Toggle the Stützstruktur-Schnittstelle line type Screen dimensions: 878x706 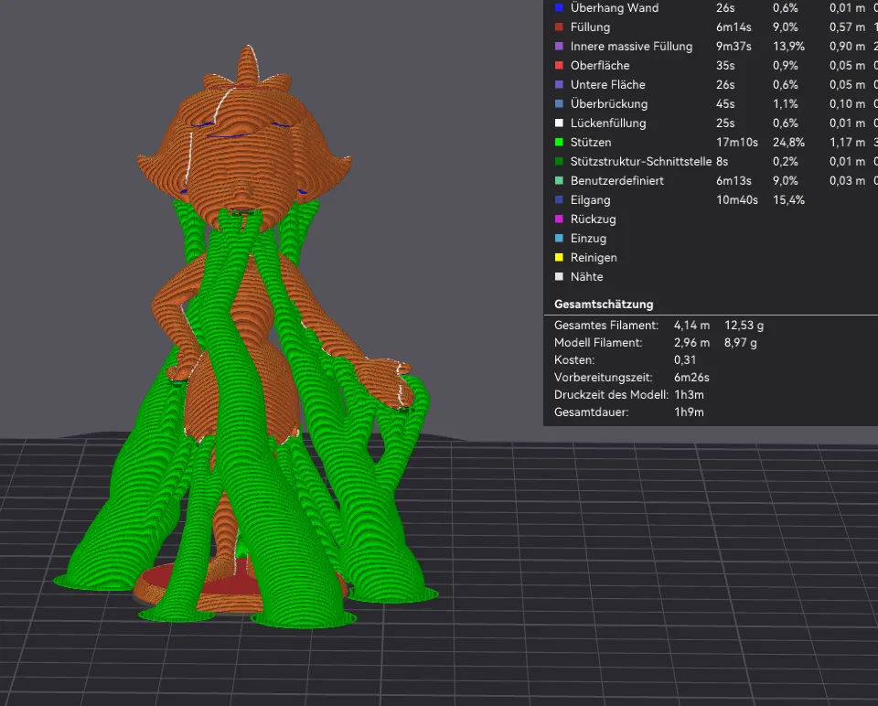(x=640, y=161)
